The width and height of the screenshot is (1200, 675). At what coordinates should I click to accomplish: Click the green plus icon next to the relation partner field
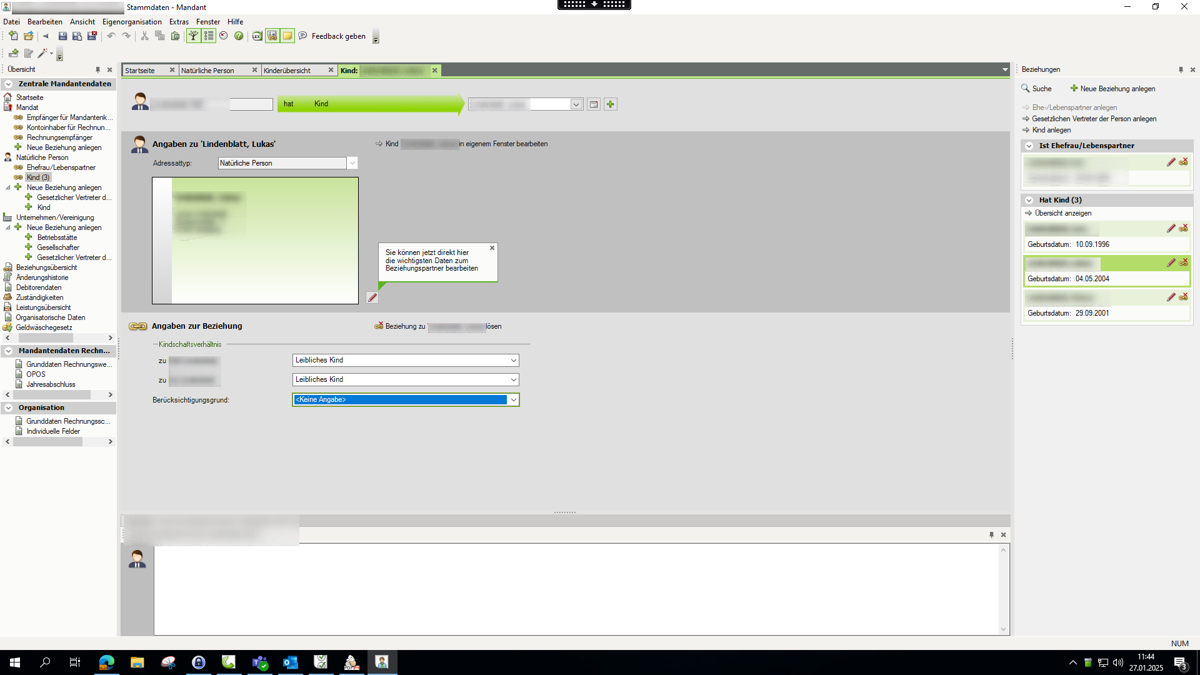point(611,104)
